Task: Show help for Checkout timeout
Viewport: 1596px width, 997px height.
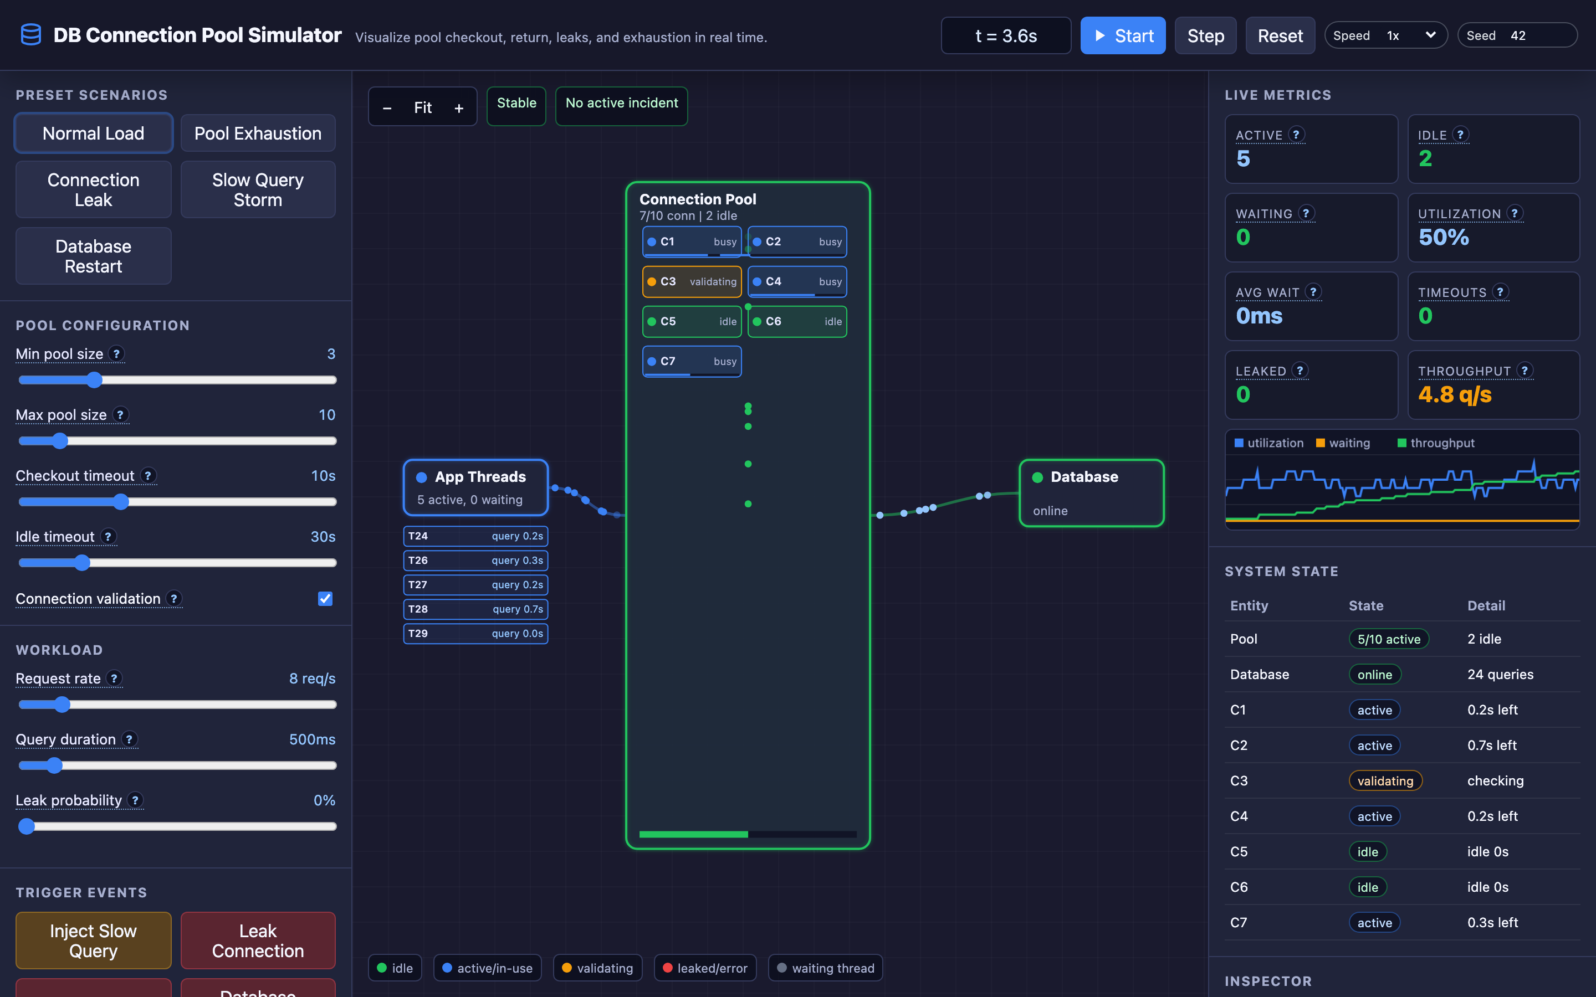Action: (149, 475)
